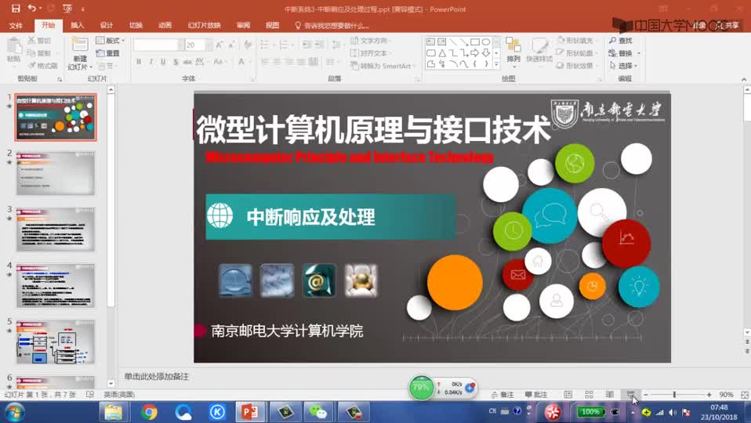The image size is (751, 423).
Task: Click the Clear Formatting icon
Action: coord(248,45)
